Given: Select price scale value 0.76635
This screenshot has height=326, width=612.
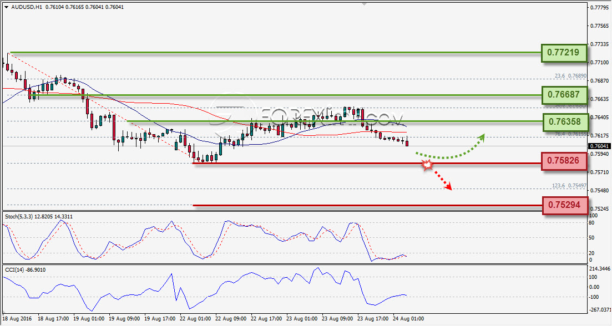Looking at the screenshot, I should point(600,99).
